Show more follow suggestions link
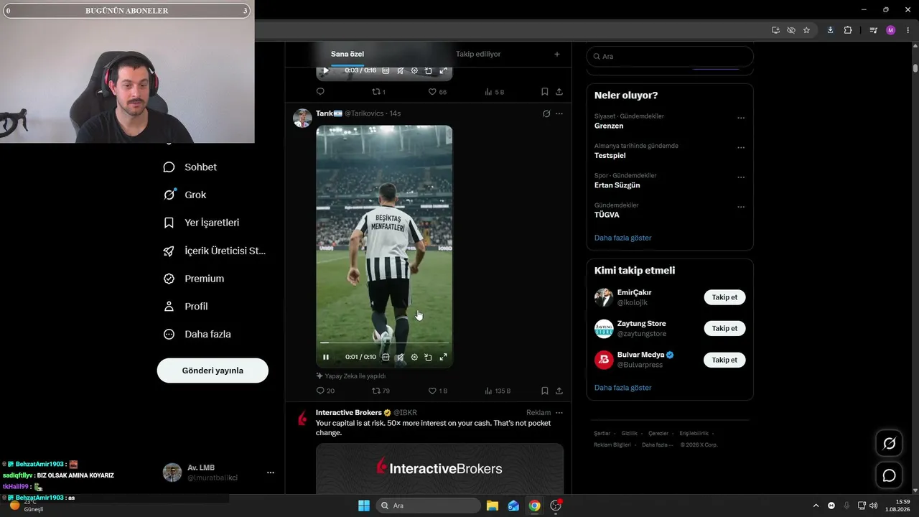919x517 pixels. tap(623, 388)
